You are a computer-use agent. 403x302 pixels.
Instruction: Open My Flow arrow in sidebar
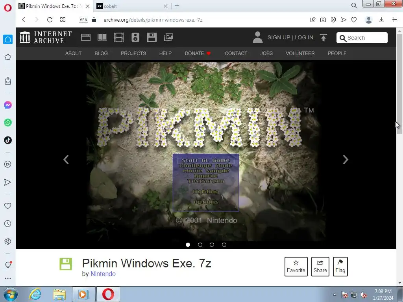(x=8, y=182)
